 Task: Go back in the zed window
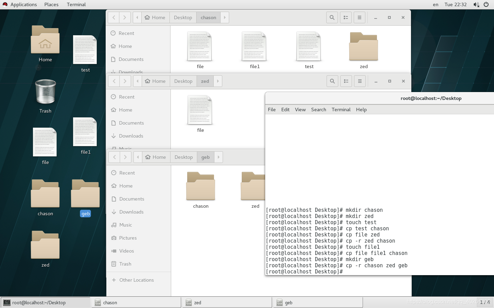(114, 81)
